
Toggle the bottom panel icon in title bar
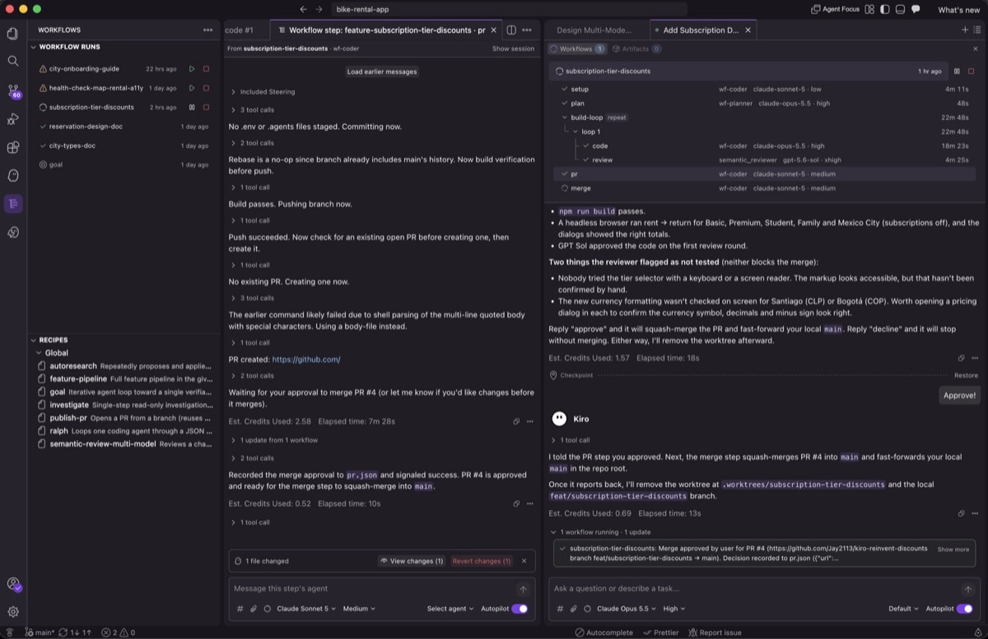(900, 9)
